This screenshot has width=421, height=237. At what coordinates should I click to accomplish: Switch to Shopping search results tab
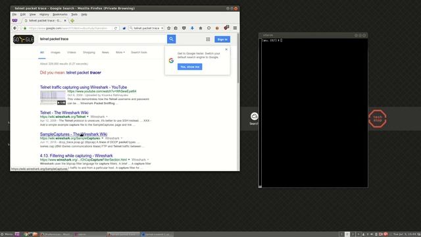[x=89, y=53]
